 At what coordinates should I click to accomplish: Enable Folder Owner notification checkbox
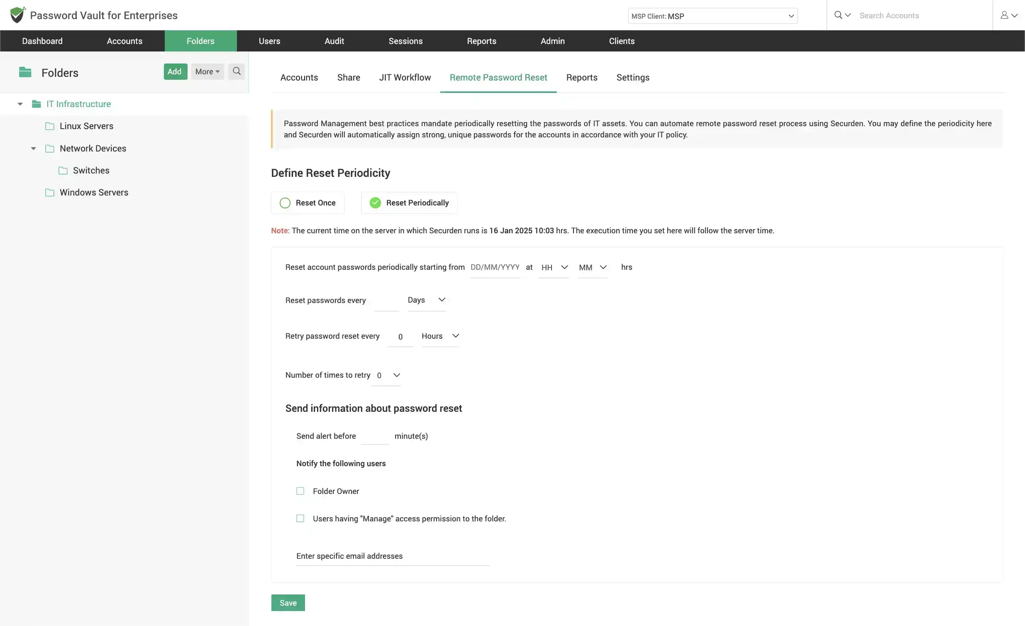click(x=300, y=491)
